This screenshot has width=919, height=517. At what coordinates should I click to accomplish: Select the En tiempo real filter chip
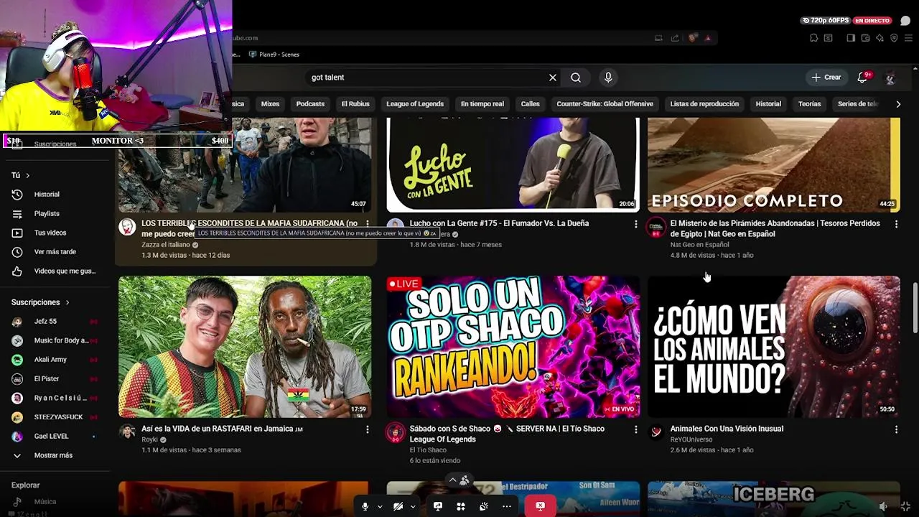coord(482,104)
